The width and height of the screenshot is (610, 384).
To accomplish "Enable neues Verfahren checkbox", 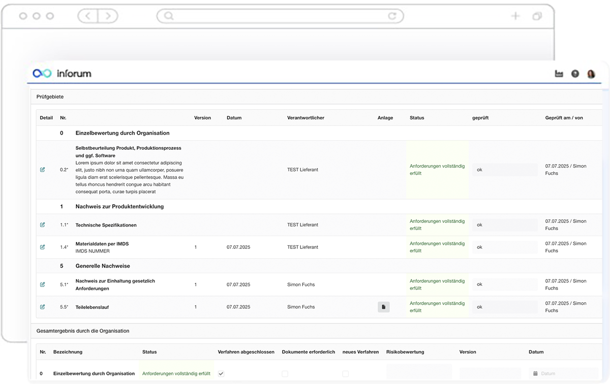I will pos(346,373).
